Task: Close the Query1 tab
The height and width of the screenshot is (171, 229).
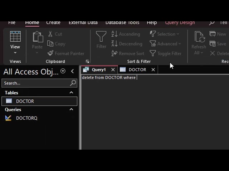Action: click(113, 70)
